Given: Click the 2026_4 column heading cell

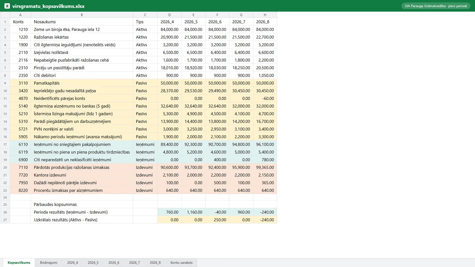Looking at the screenshot, I should click(170, 22).
